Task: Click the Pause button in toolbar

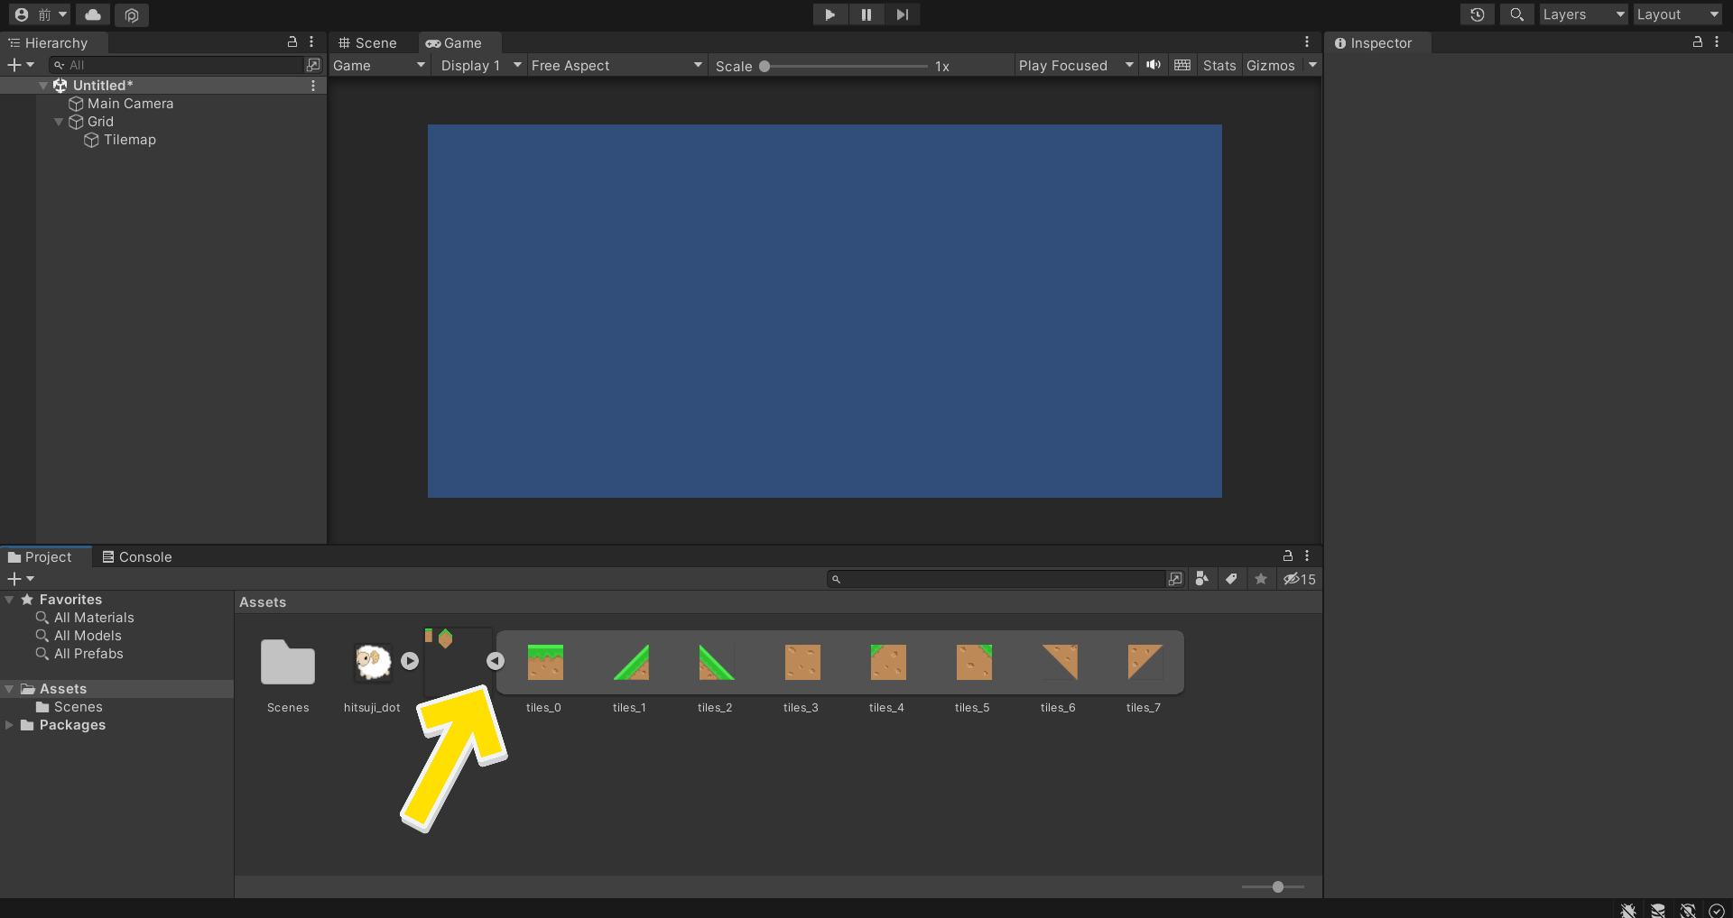Action: tap(866, 14)
